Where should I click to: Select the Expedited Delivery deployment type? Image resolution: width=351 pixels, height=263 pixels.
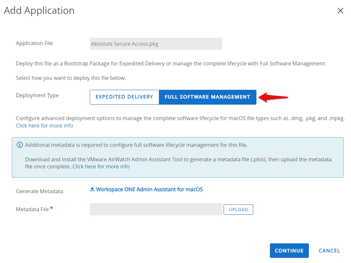[124, 97]
